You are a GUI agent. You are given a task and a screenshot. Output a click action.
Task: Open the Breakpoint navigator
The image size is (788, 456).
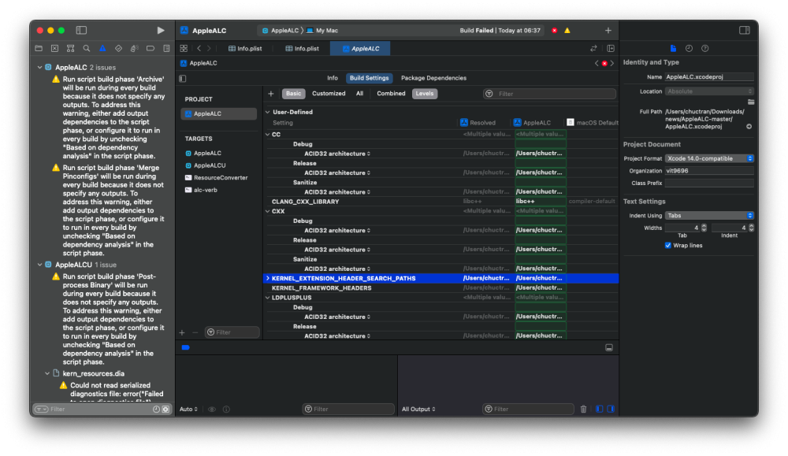coord(151,49)
